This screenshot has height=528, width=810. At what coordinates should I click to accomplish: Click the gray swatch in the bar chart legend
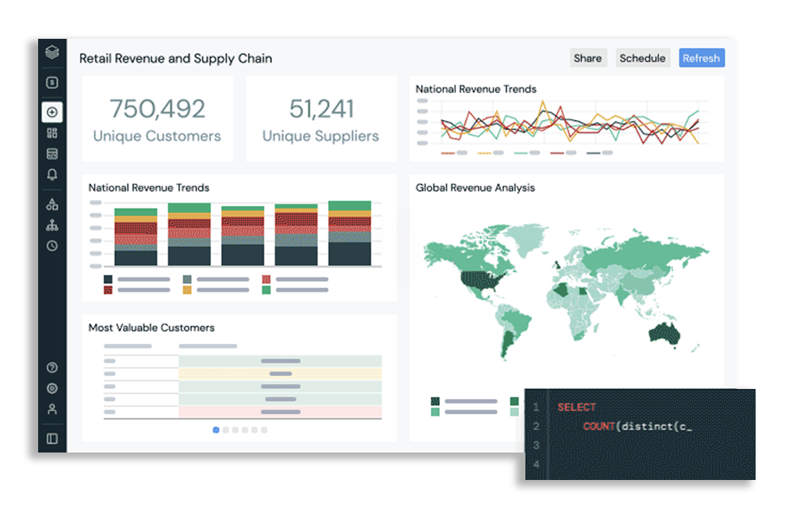pos(187,280)
